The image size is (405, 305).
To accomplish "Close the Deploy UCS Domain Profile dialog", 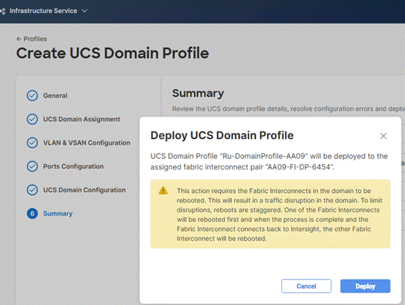I will pyautogui.click(x=384, y=136).
